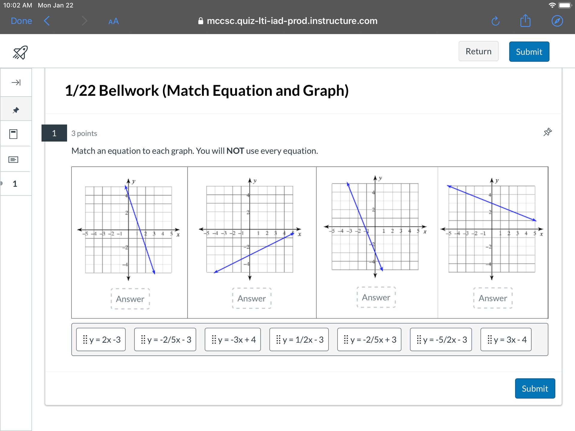Viewport: 575px width, 431px height.
Task: Reload the page with the refresh icon
Action: [495, 21]
